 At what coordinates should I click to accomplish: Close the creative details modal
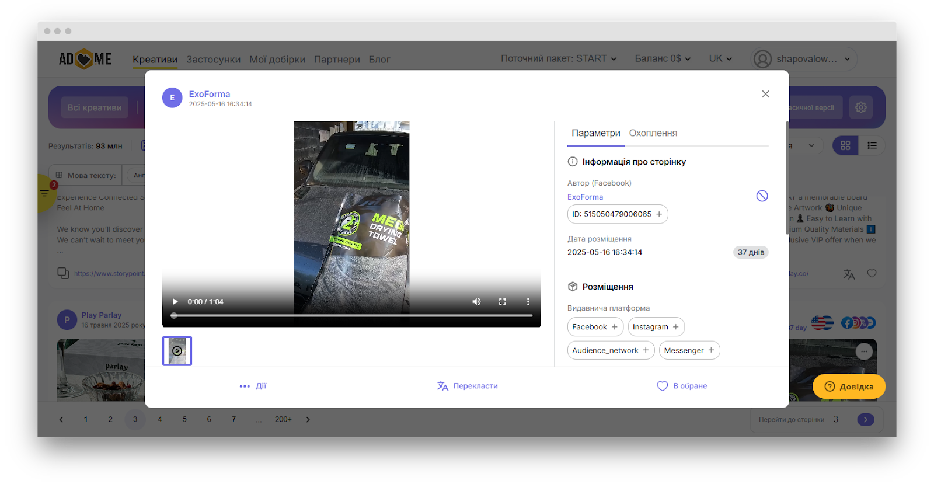[x=765, y=94]
